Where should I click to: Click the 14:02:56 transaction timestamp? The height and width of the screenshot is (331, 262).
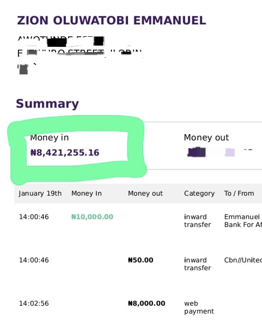pyautogui.click(x=34, y=303)
